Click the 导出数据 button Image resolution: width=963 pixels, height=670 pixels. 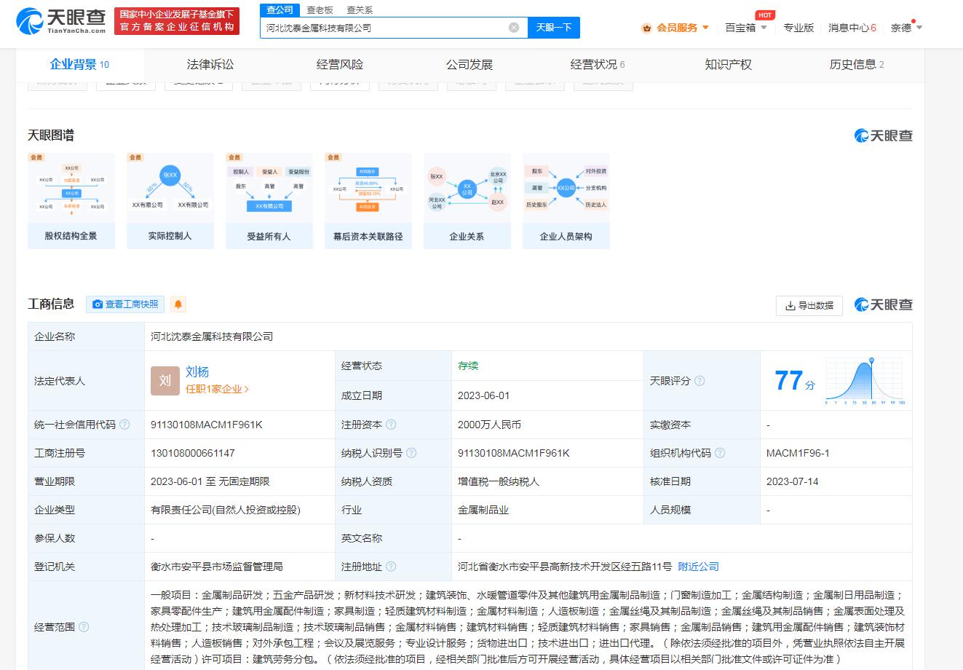click(x=809, y=305)
